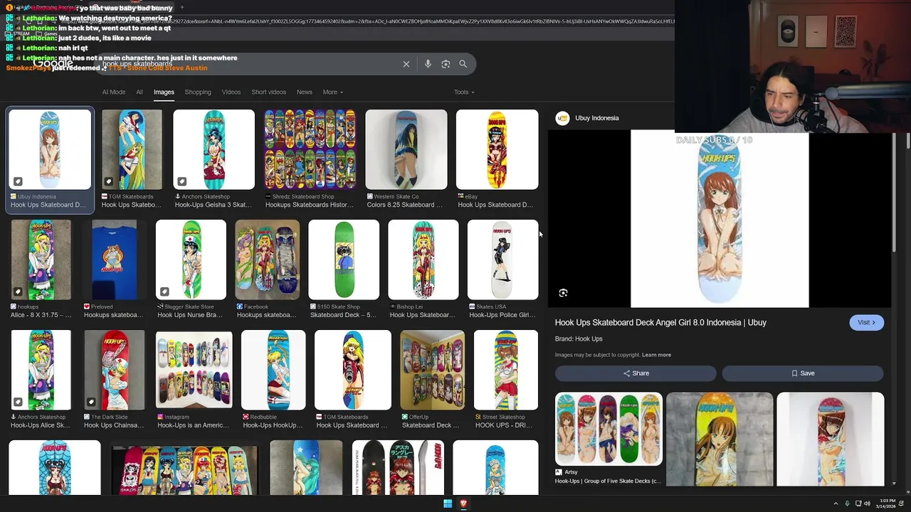This screenshot has width=911, height=512.
Task: Click in the search text field
Action: (249, 64)
